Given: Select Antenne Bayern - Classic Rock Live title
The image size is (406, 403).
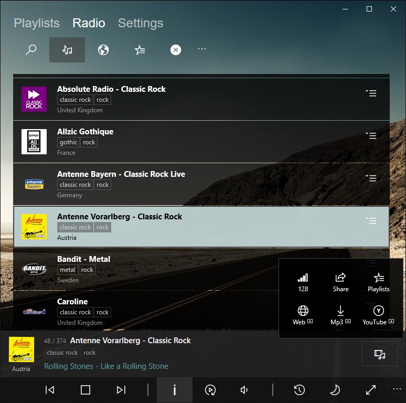Looking at the screenshot, I should pyautogui.click(x=121, y=174).
